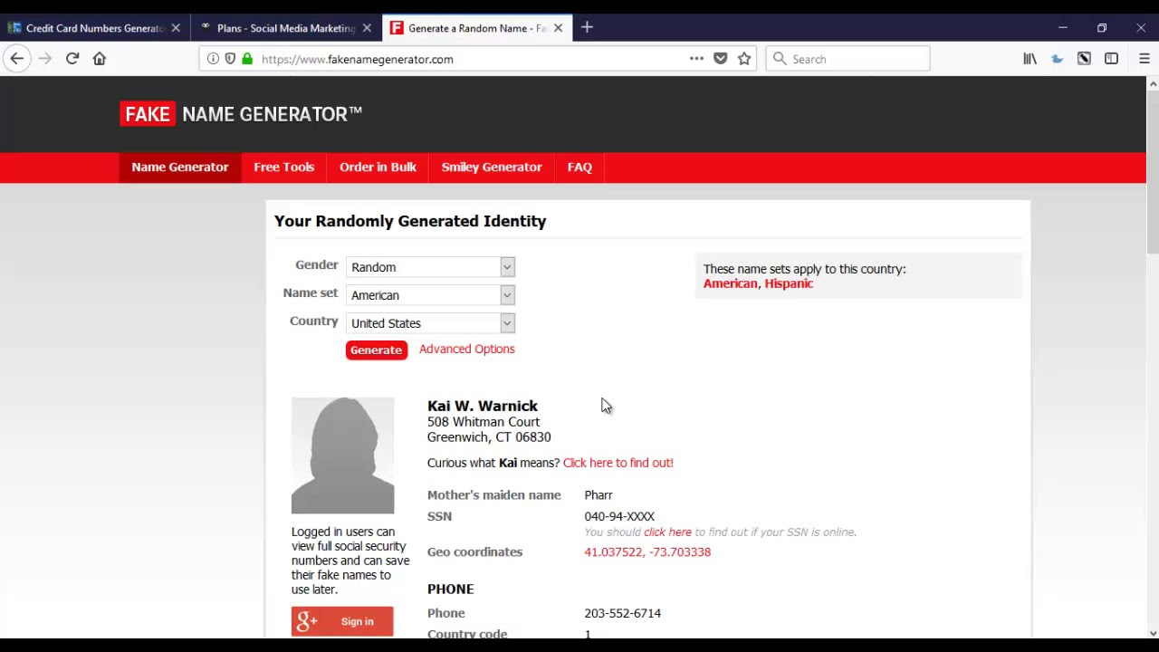Image resolution: width=1159 pixels, height=652 pixels.
Task: Click 'Greenwich, CT 06830' address text
Action: [489, 437]
